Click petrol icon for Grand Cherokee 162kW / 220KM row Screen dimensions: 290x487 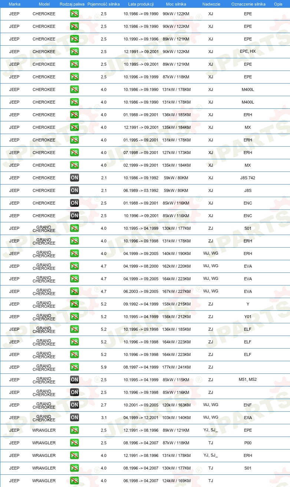(x=74, y=266)
